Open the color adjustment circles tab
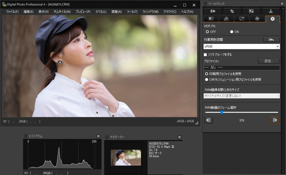 pyautogui.click(x=257, y=19)
